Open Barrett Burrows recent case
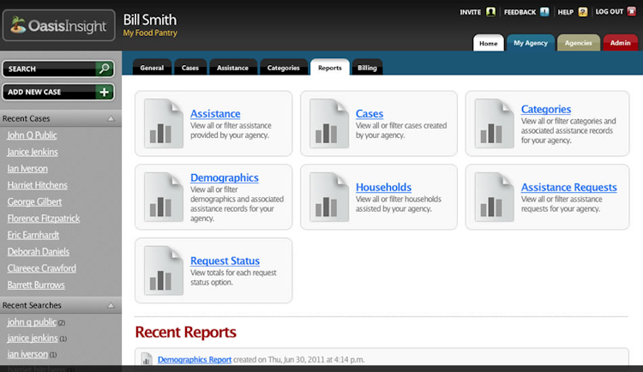 (36, 285)
